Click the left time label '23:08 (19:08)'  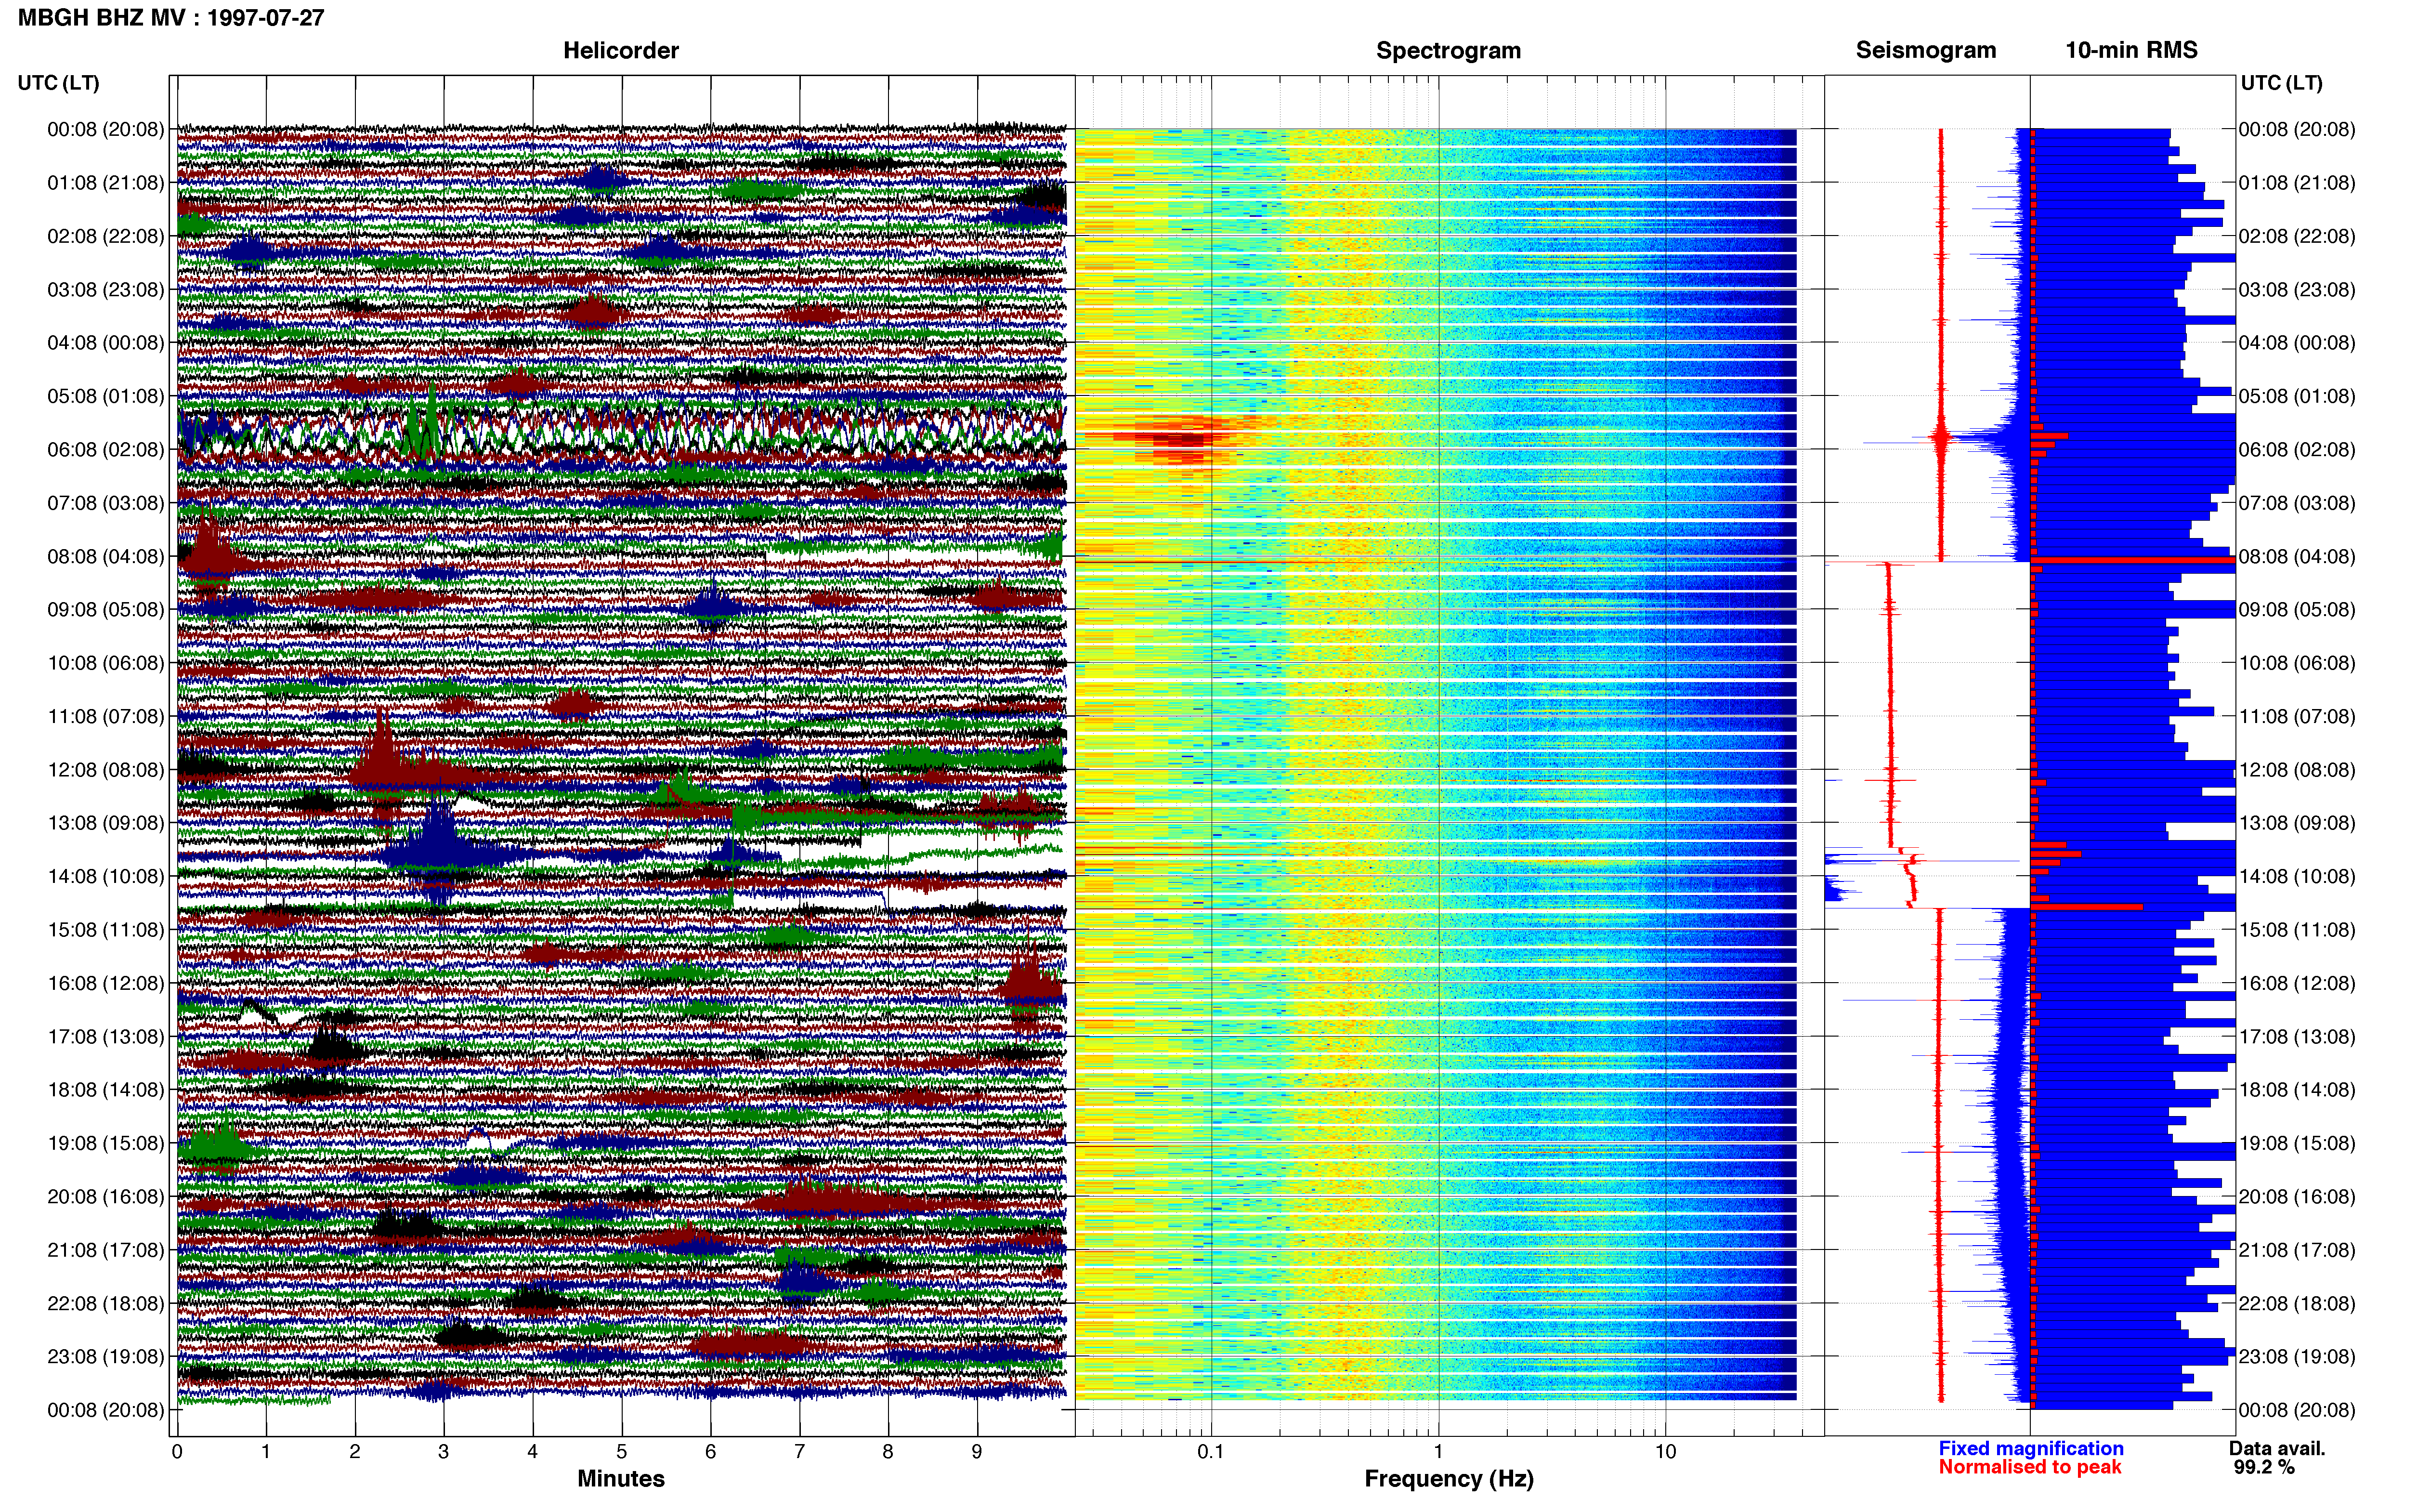(105, 1356)
